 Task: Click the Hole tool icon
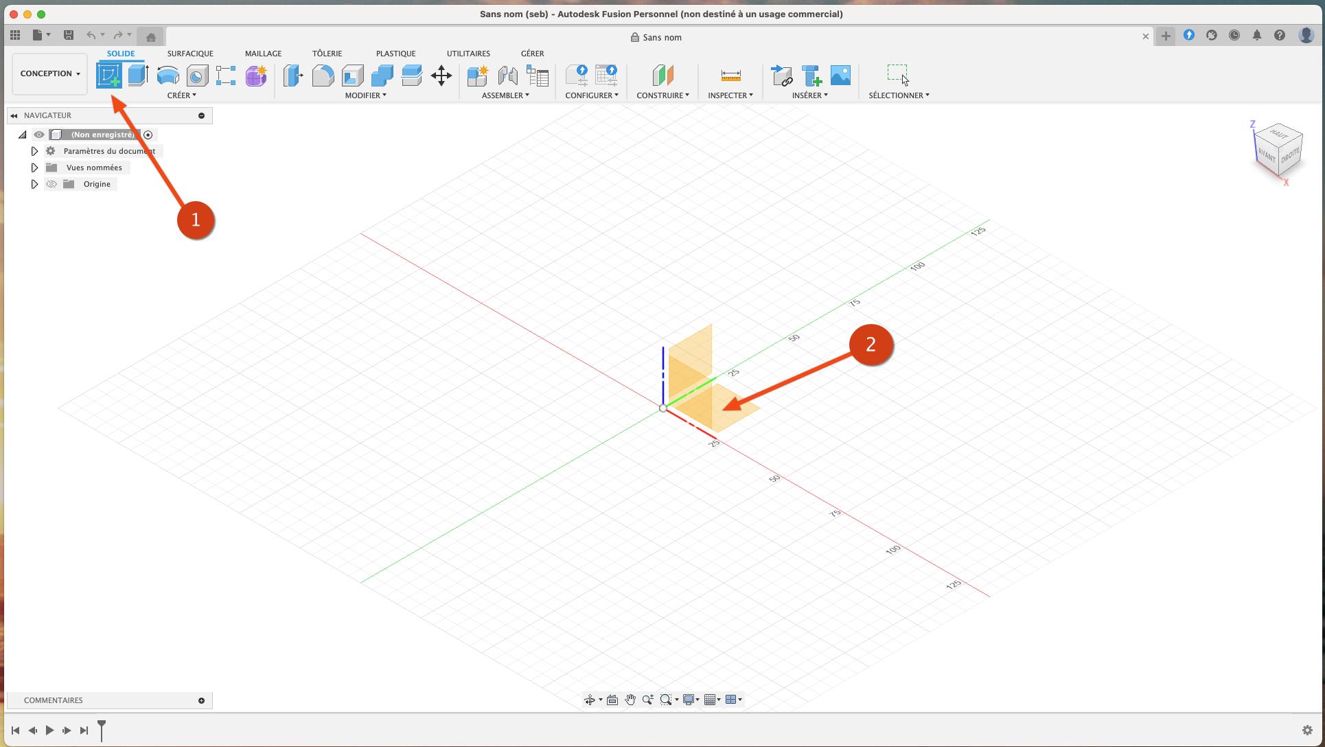click(x=197, y=76)
